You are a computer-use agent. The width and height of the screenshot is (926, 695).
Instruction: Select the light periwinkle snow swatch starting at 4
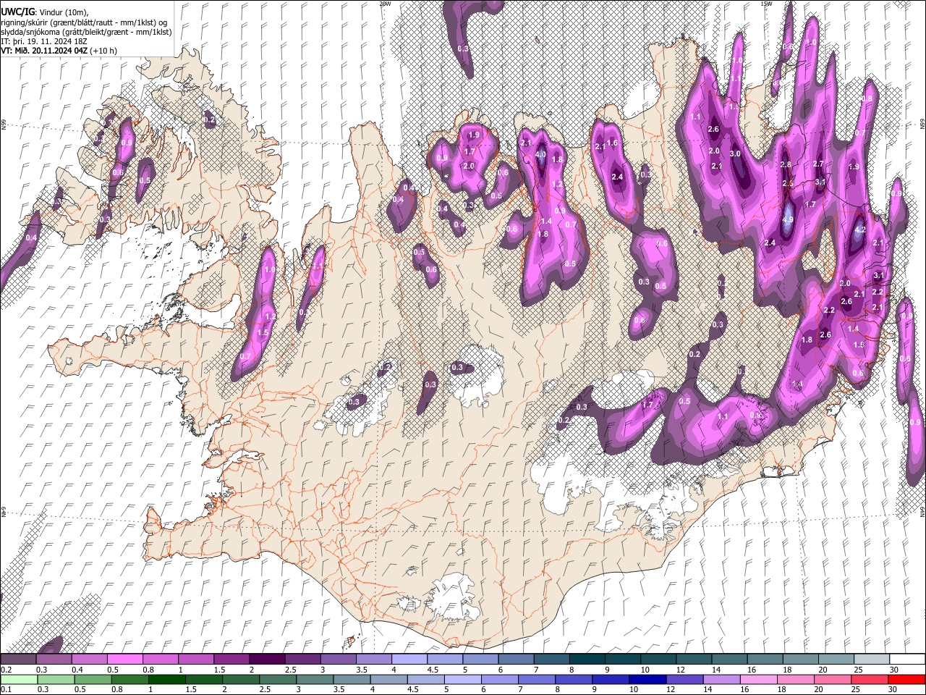[x=409, y=660]
